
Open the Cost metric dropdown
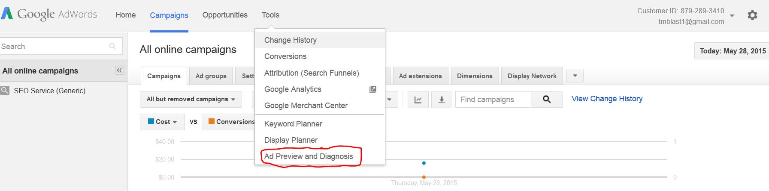pyautogui.click(x=162, y=122)
